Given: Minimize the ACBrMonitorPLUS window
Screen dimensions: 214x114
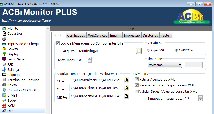Looking at the screenshot, I should (191, 4).
